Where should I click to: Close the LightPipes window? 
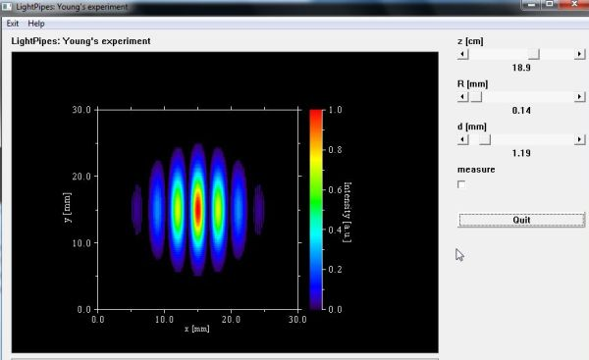click(x=574, y=4)
